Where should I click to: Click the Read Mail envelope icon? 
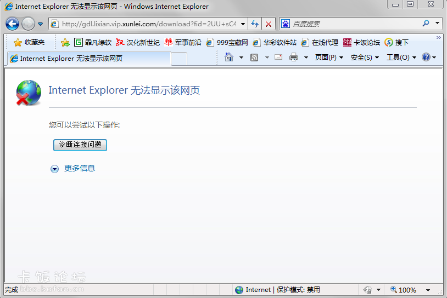coord(278,58)
